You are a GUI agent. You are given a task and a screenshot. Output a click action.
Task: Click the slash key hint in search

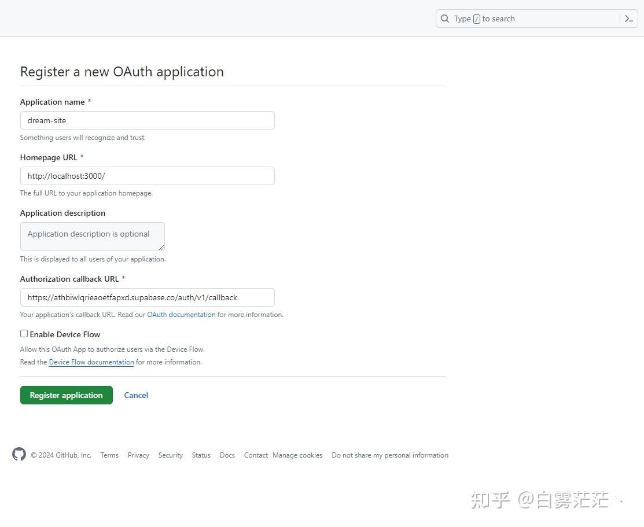coord(476,19)
